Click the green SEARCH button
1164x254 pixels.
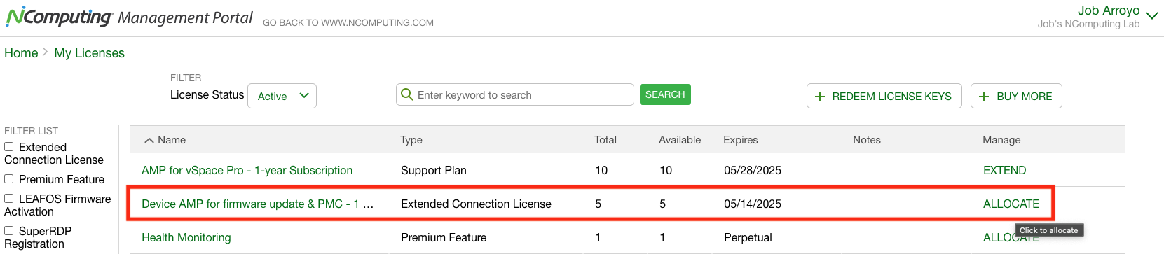pyautogui.click(x=665, y=94)
